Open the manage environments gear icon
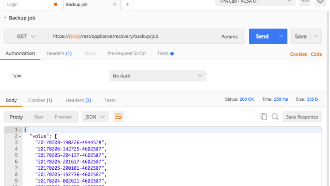 coord(320,2)
